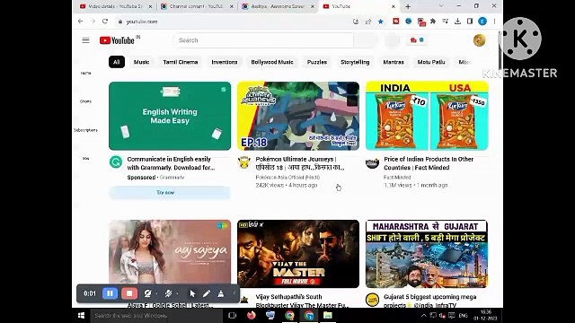Bookmark page with the star icon
The image size is (575, 323).
381,22
